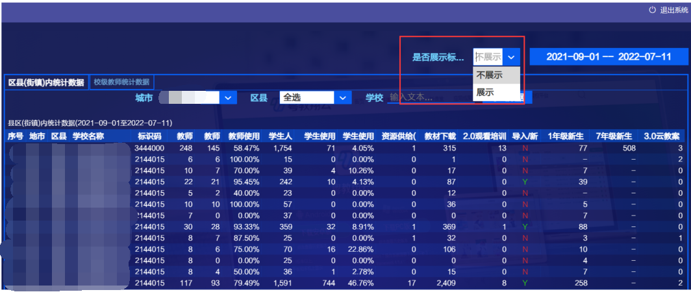Select the 3444000 标识码 cell
The height and width of the screenshot is (292, 691).
(151, 148)
